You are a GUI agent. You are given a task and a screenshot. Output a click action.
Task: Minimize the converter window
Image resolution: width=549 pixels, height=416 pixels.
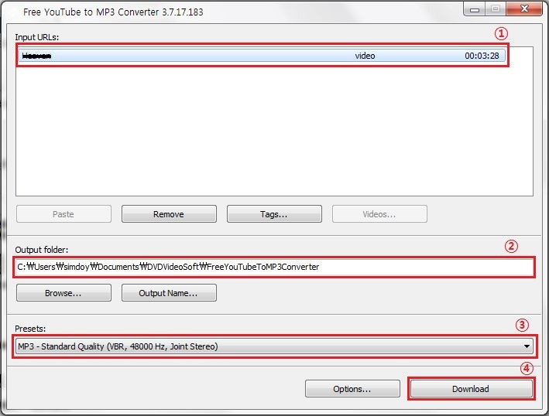click(474, 9)
